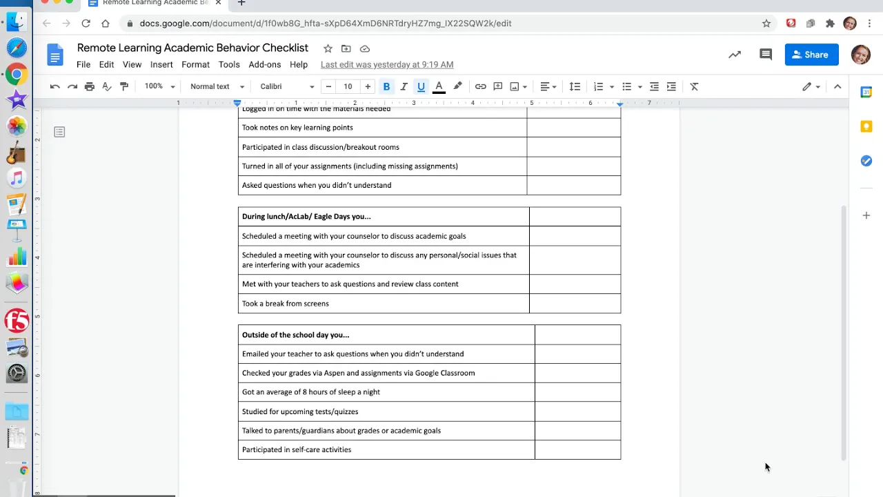Open the View menu
Screen dimensions: 883x497
point(132,64)
